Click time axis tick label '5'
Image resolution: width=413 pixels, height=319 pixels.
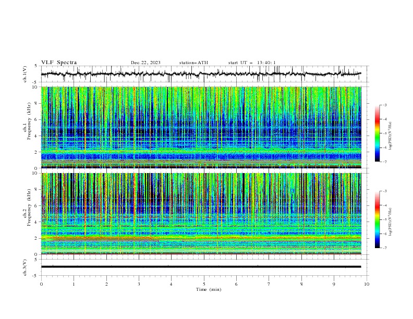[x=204, y=284]
